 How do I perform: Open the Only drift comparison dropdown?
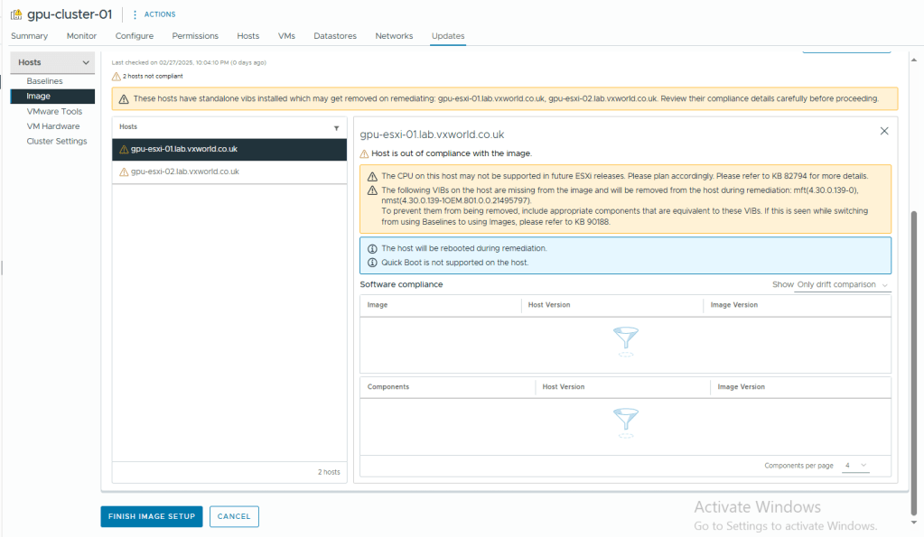842,285
